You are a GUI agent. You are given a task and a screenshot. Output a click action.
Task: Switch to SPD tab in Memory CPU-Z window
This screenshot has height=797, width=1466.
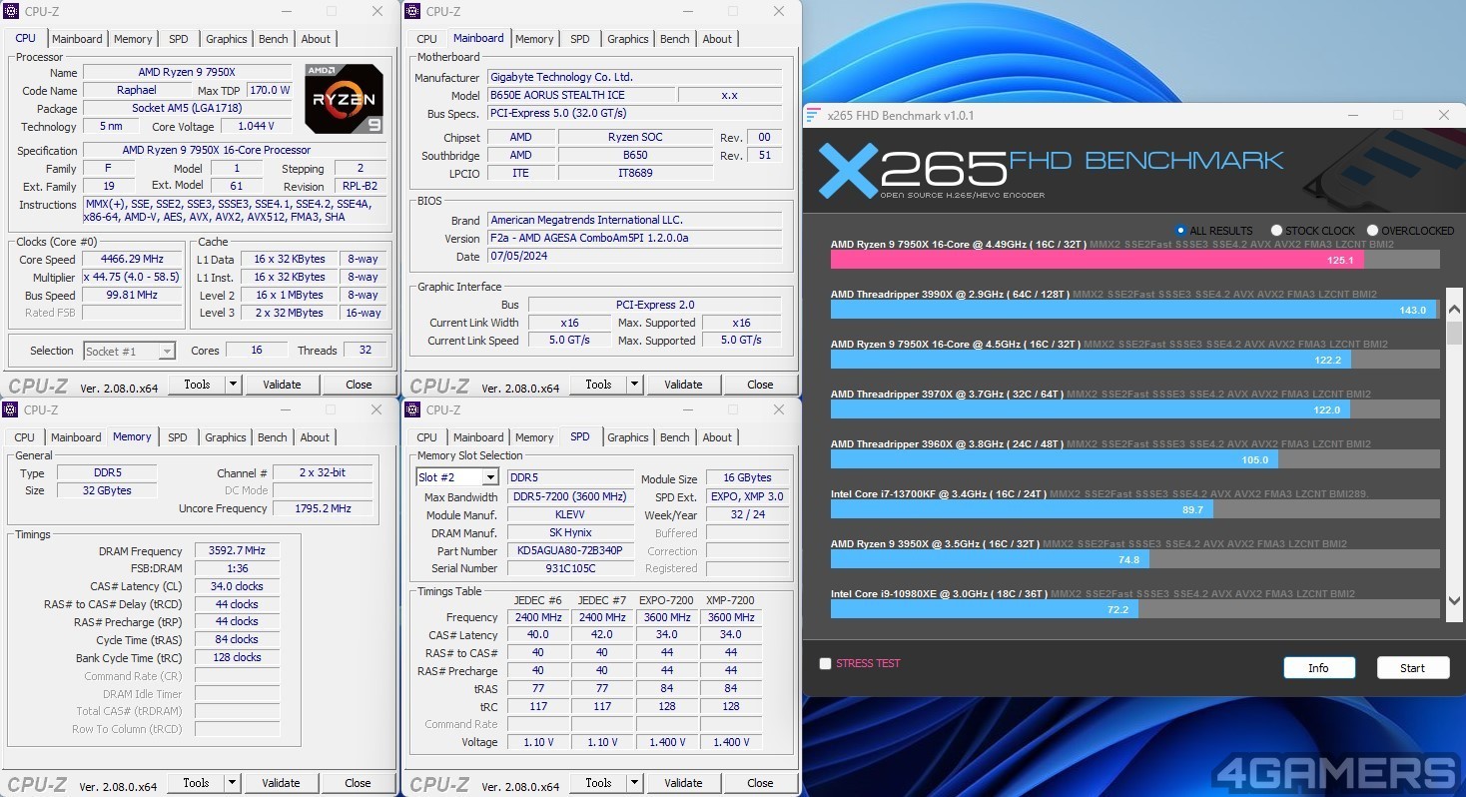[x=178, y=437]
